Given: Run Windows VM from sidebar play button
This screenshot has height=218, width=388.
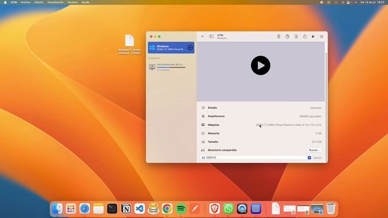Looking at the screenshot, I should coord(190,48).
